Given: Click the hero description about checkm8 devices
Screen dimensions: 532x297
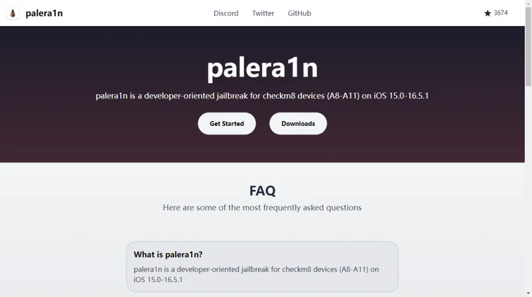Looking at the screenshot, I should pos(262,96).
